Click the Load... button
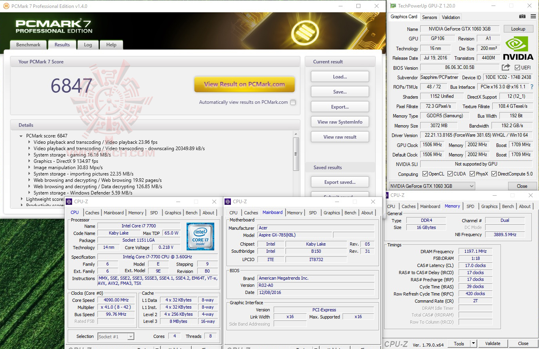The width and height of the screenshot is (539, 349). pyautogui.click(x=340, y=77)
